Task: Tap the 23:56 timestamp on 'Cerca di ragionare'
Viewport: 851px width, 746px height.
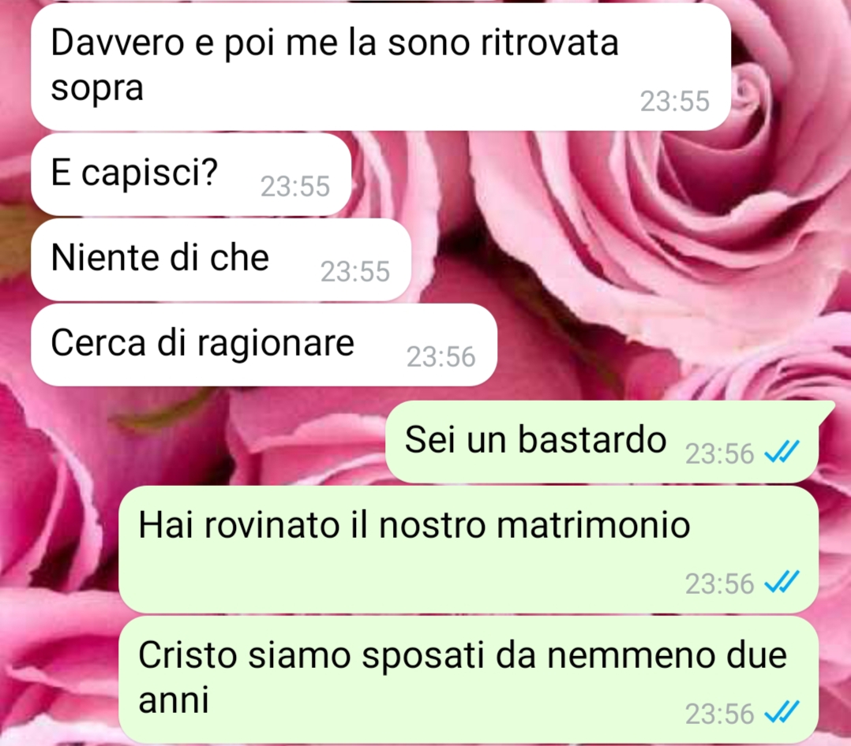Action: click(x=441, y=356)
